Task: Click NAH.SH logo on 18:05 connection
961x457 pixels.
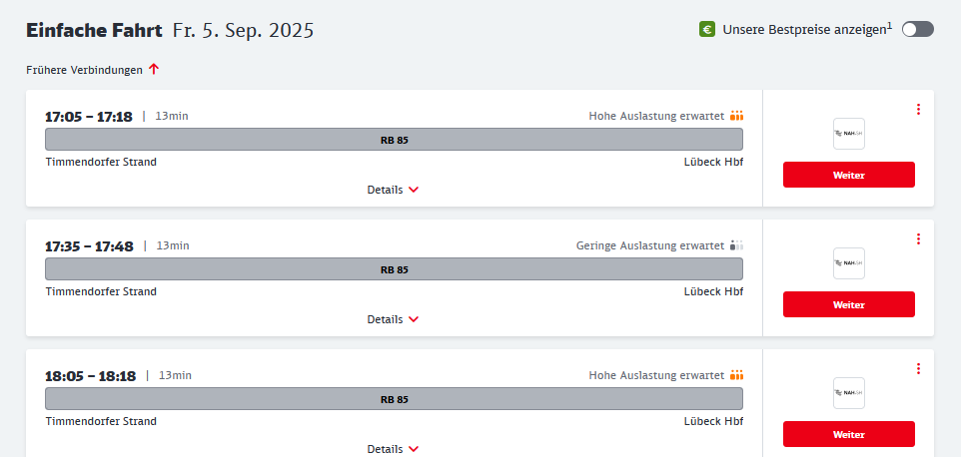Action: pos(849,393)
